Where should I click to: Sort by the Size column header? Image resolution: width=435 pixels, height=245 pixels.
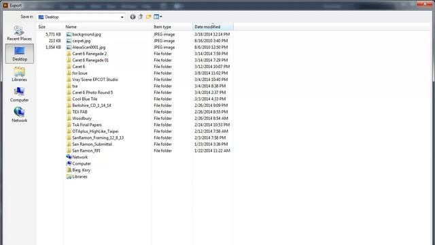(x=42, y=27)
